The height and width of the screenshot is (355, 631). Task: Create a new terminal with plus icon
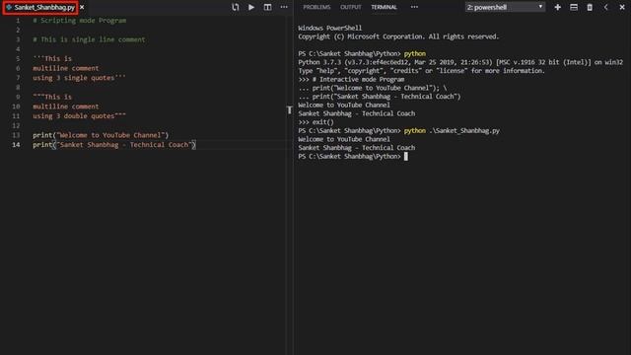click(x=558, y=7)
